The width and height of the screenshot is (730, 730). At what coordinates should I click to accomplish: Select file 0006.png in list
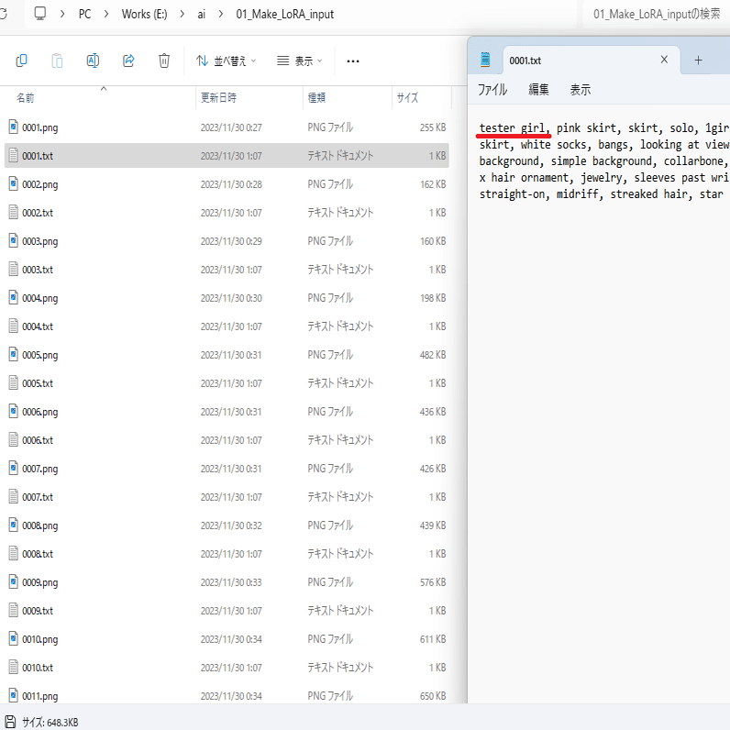[x=227, y=411]
